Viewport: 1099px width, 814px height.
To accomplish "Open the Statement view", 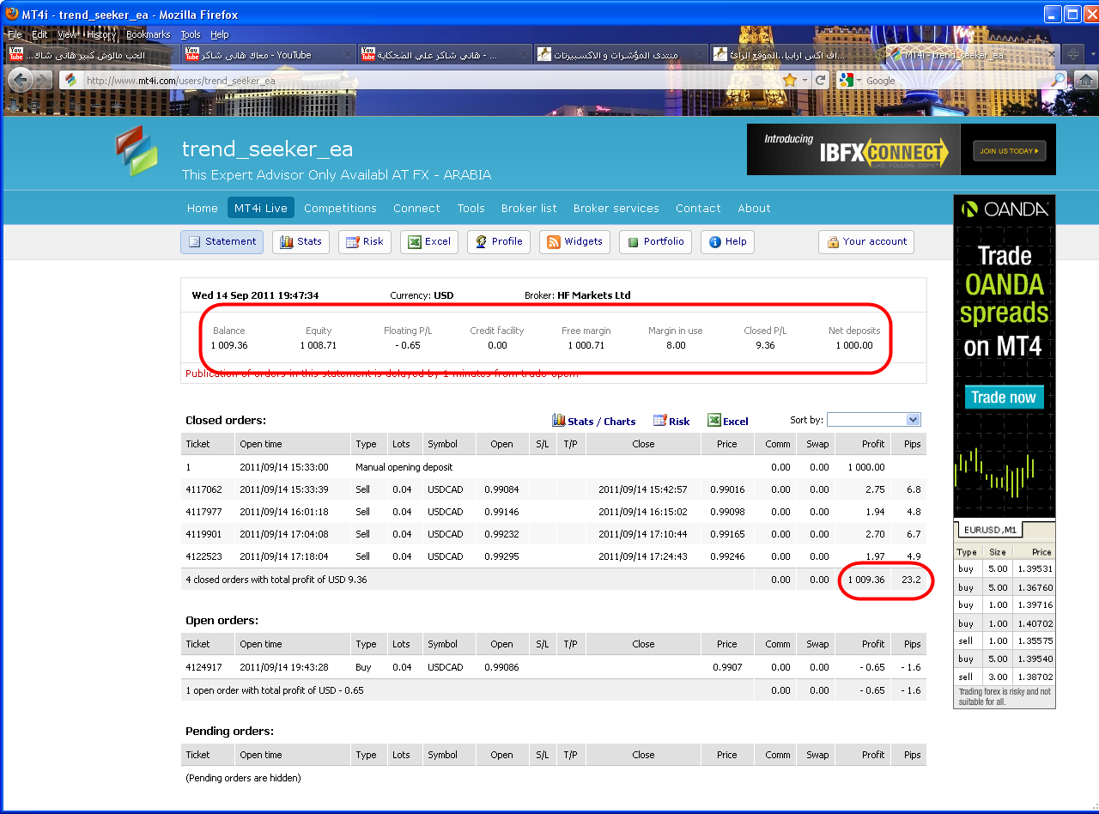I will point(222,242).
